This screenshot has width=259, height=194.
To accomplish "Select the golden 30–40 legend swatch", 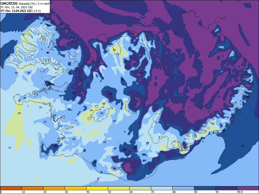I will tap(76, 188).
